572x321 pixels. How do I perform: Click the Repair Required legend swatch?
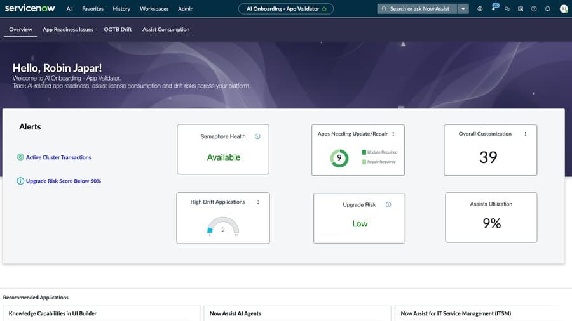click(364, 162)
